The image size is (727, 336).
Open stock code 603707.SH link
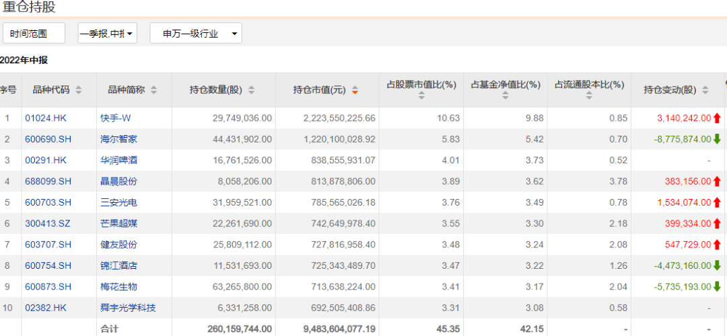48,245
